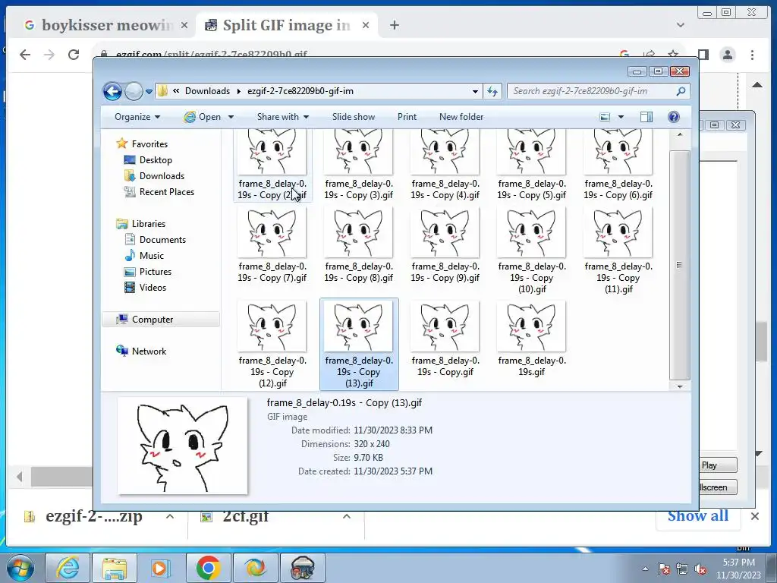The image size is (777, 583).
Task: Open the Organize menu
Action: 137,117
